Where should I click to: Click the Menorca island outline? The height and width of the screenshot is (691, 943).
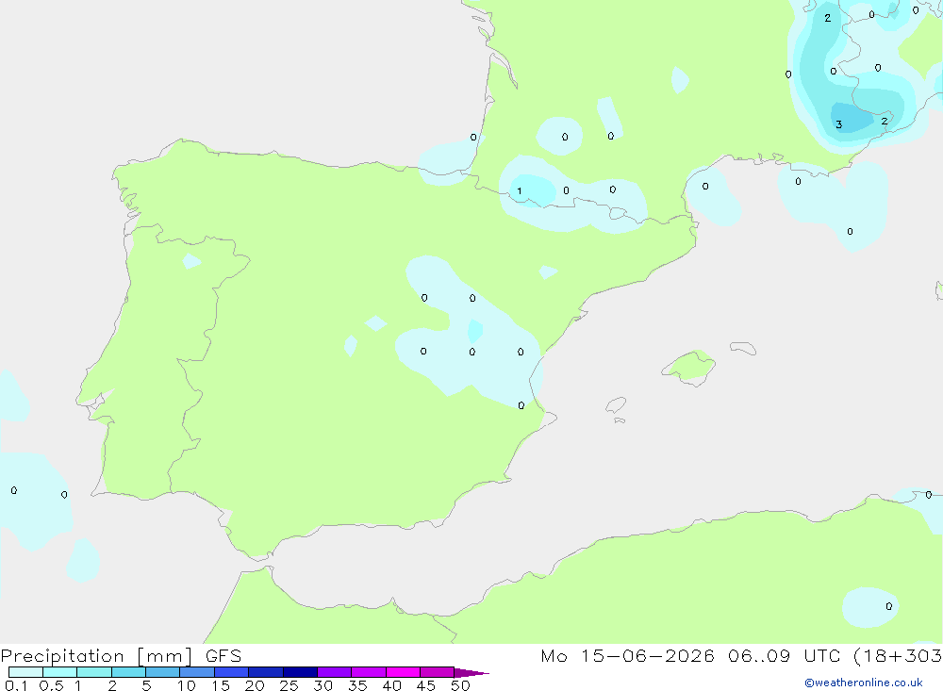click(x=743, y=348)
